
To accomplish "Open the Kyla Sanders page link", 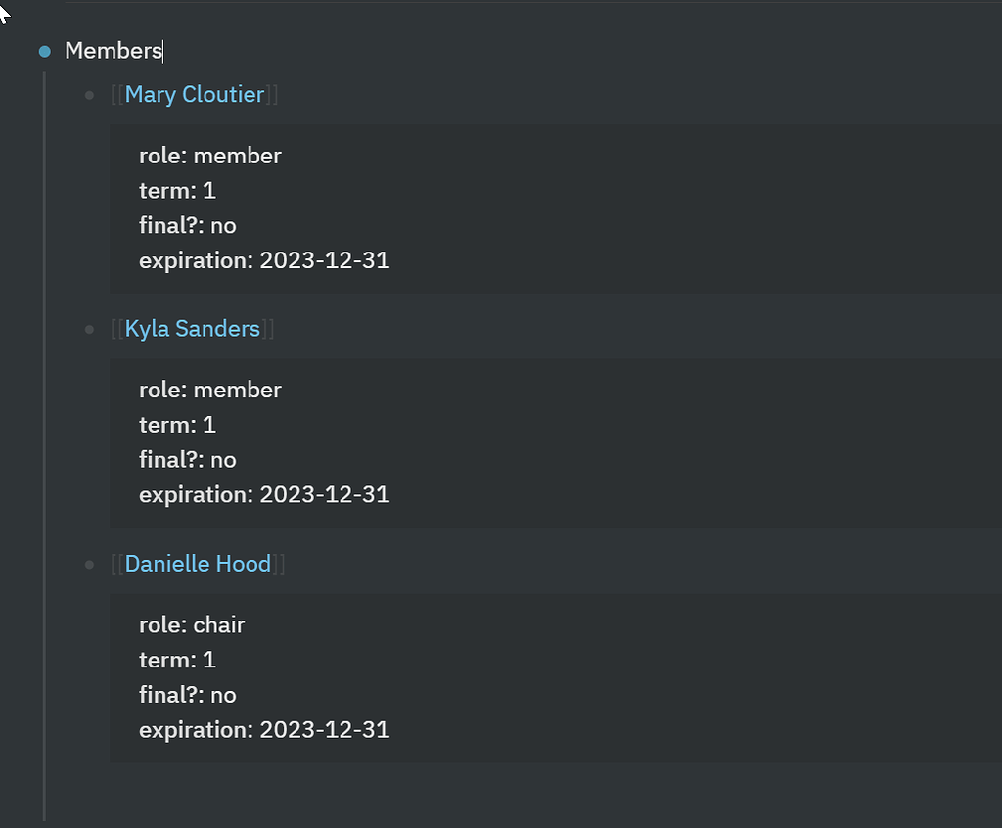I will (x=191, y=329).
